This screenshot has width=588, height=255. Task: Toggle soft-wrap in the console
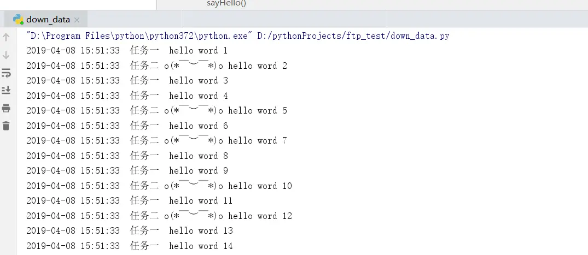(x=6, y=73)
